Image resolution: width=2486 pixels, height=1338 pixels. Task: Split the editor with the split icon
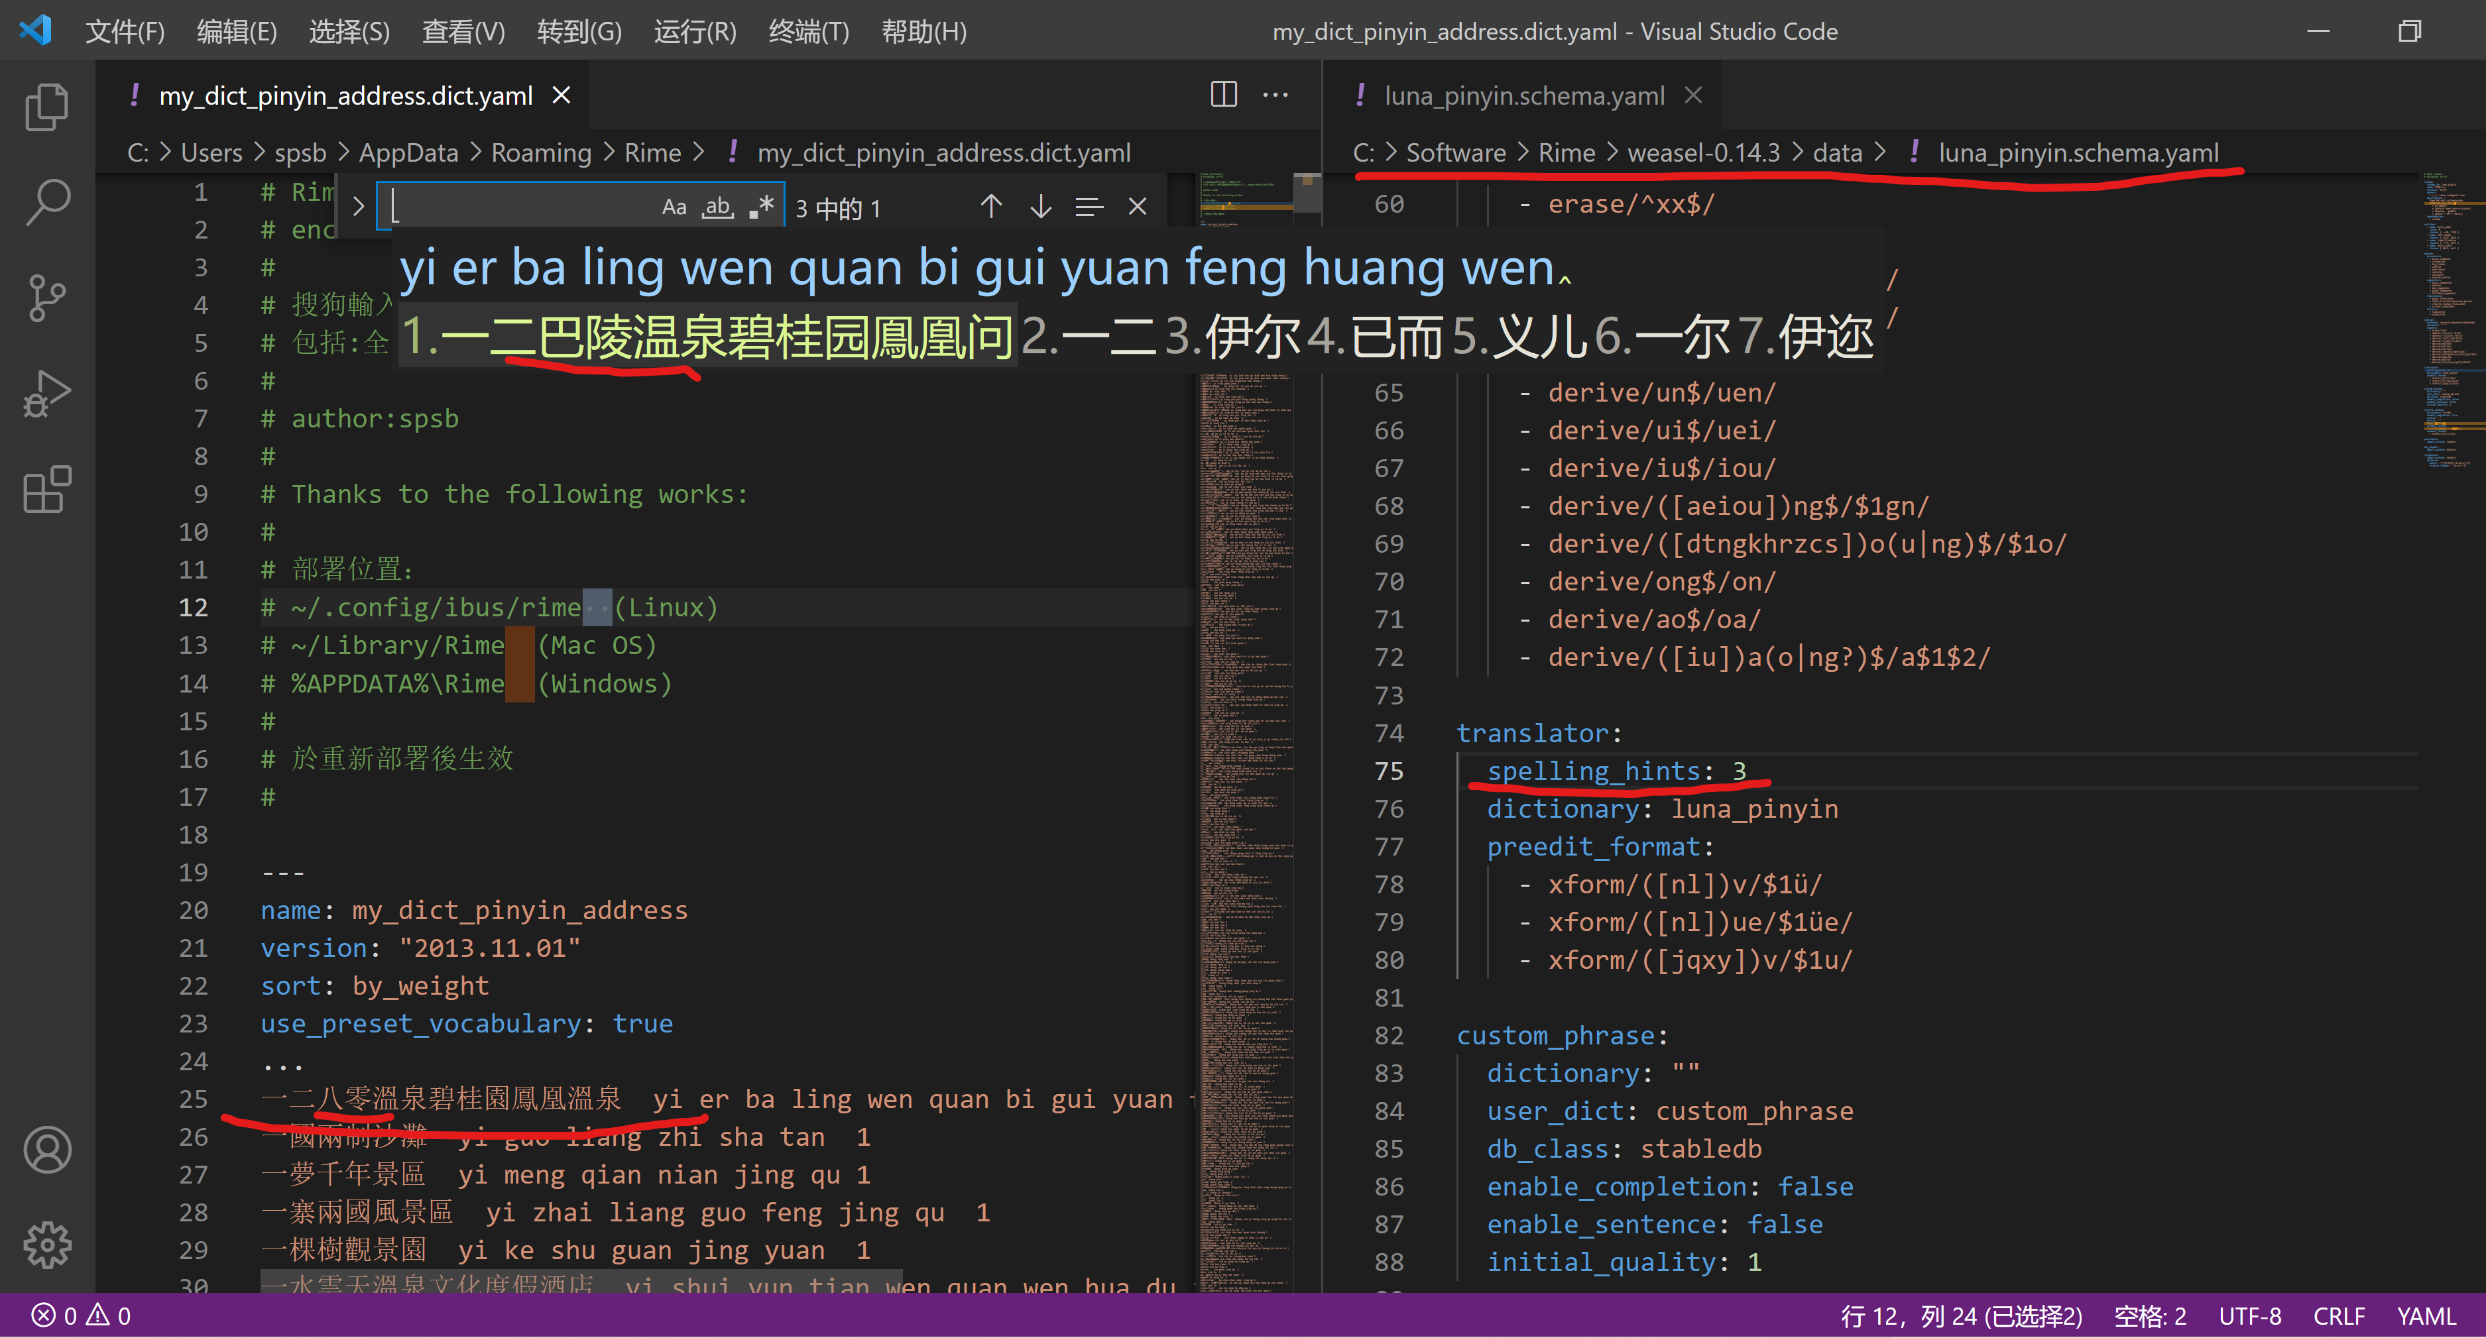click(1222, 93)
